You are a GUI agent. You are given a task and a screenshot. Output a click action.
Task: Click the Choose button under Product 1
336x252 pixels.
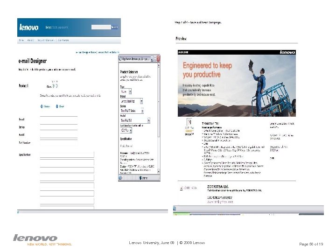click(45, 106)
